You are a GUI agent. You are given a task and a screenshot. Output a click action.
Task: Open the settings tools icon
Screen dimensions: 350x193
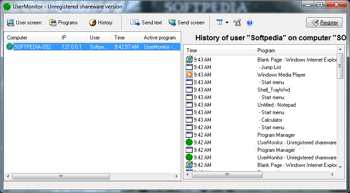pyautogui.click(x=237, y=23)
